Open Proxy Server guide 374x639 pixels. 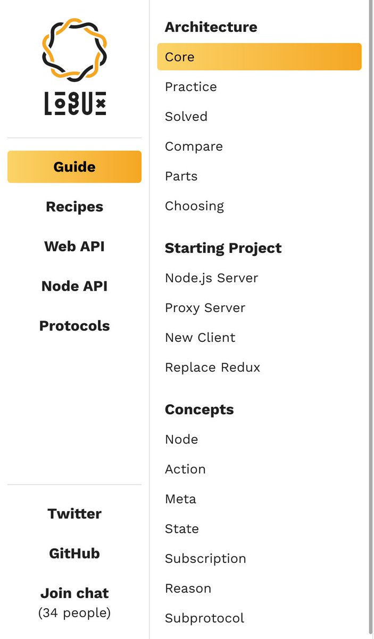click(205, 308)
